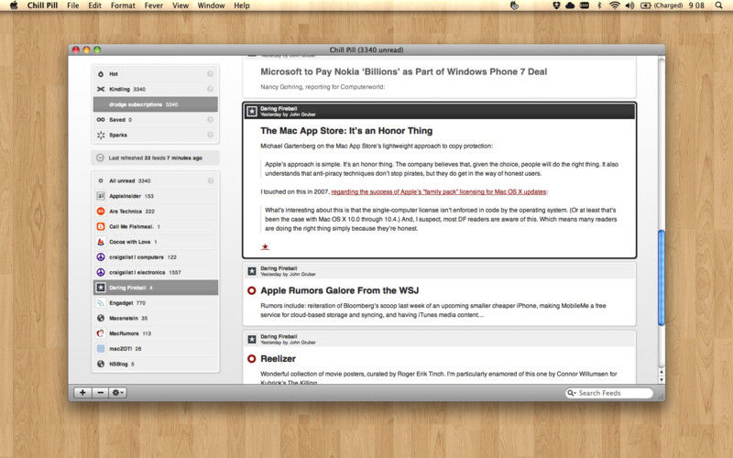Open the Reelizer headline

point(279,359)
